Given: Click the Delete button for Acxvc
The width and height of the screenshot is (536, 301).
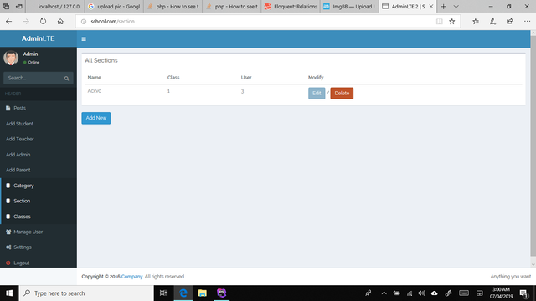Looking at the screenshot, I should click(x=342, y=93).
